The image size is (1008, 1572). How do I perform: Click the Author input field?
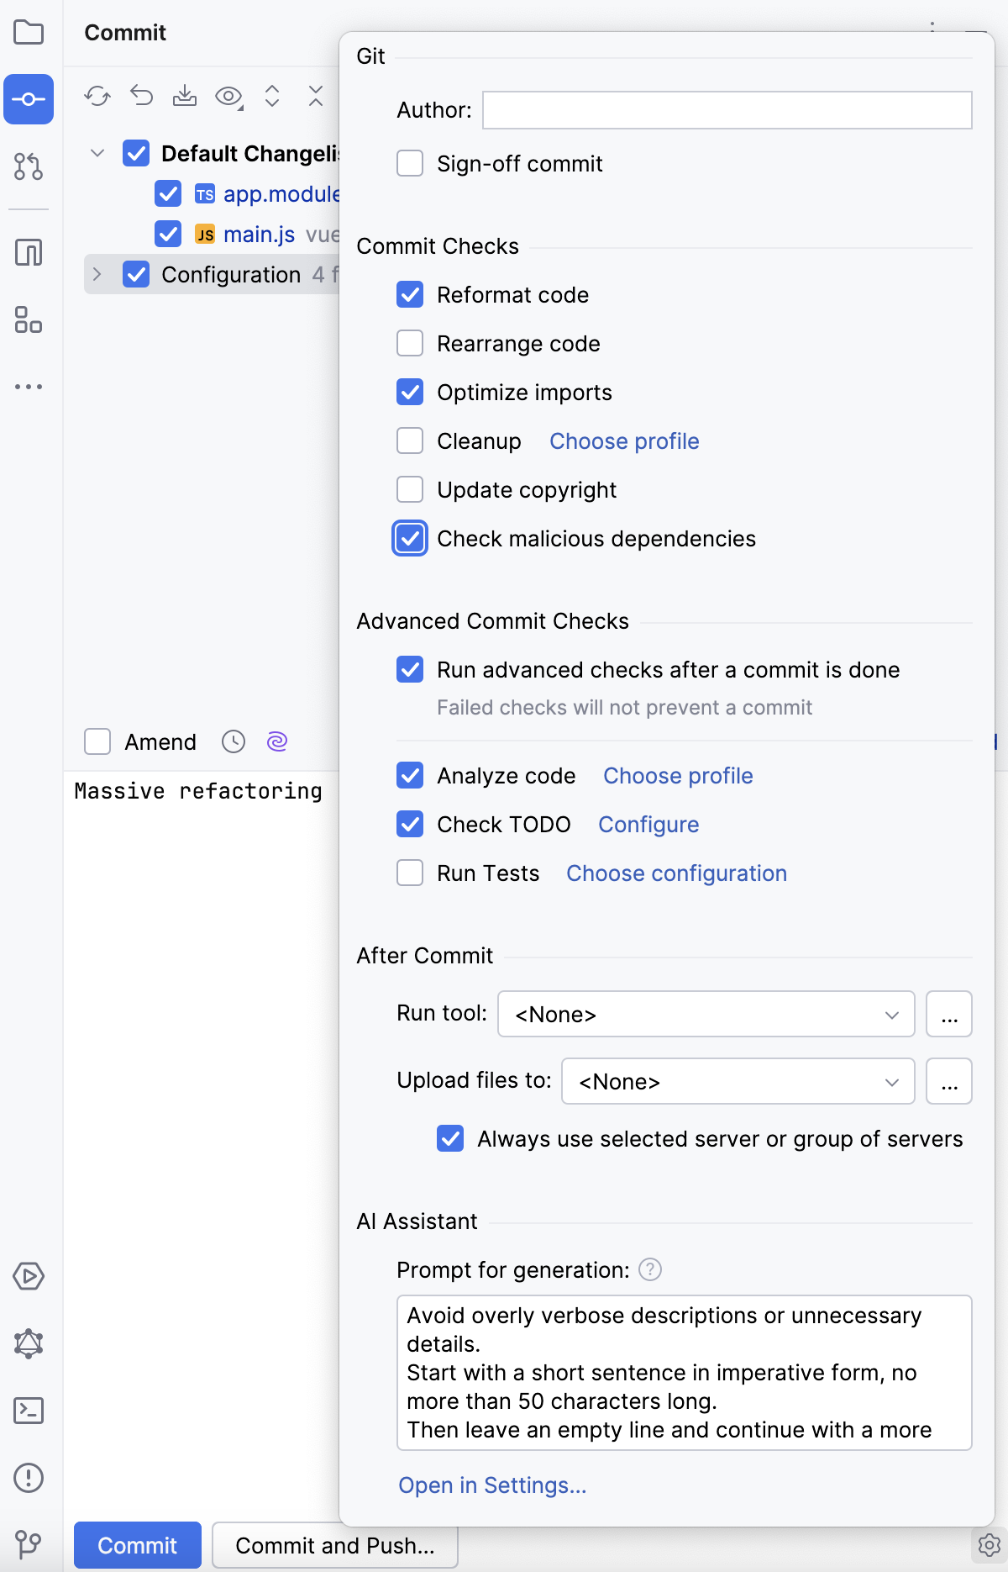coord(727,110)
